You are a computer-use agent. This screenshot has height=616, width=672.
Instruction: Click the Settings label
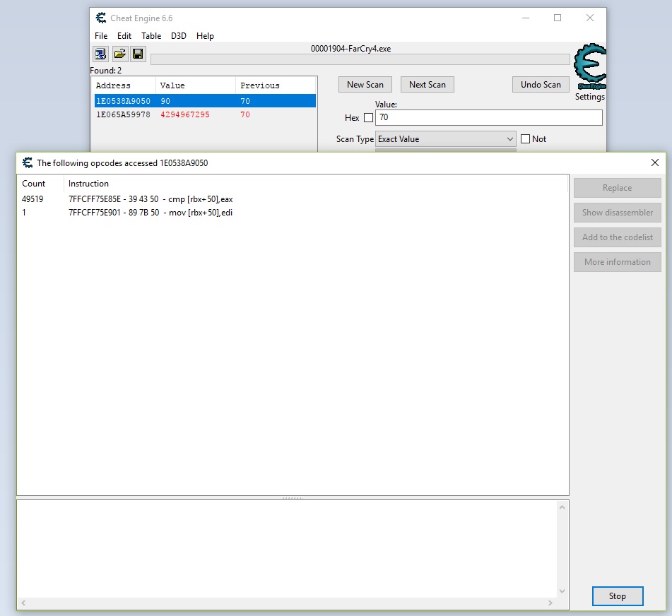(590, 97)
